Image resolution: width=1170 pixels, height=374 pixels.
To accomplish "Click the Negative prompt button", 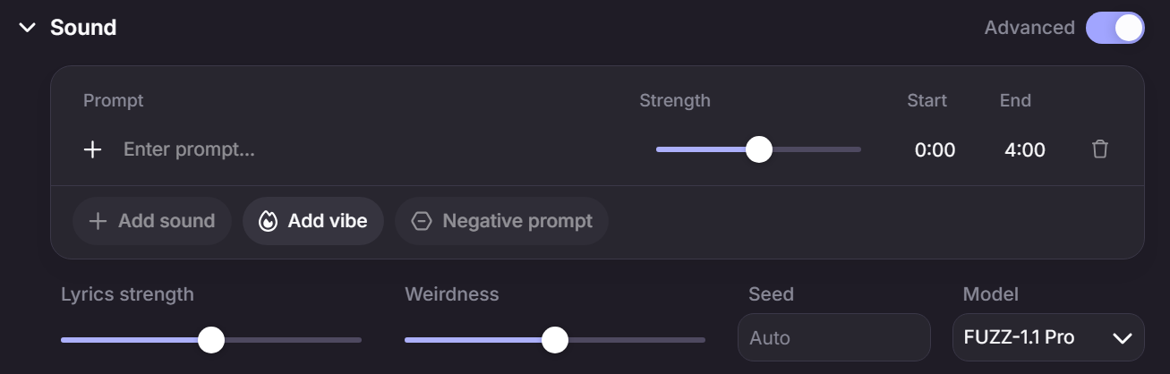I will coord(501,221).
